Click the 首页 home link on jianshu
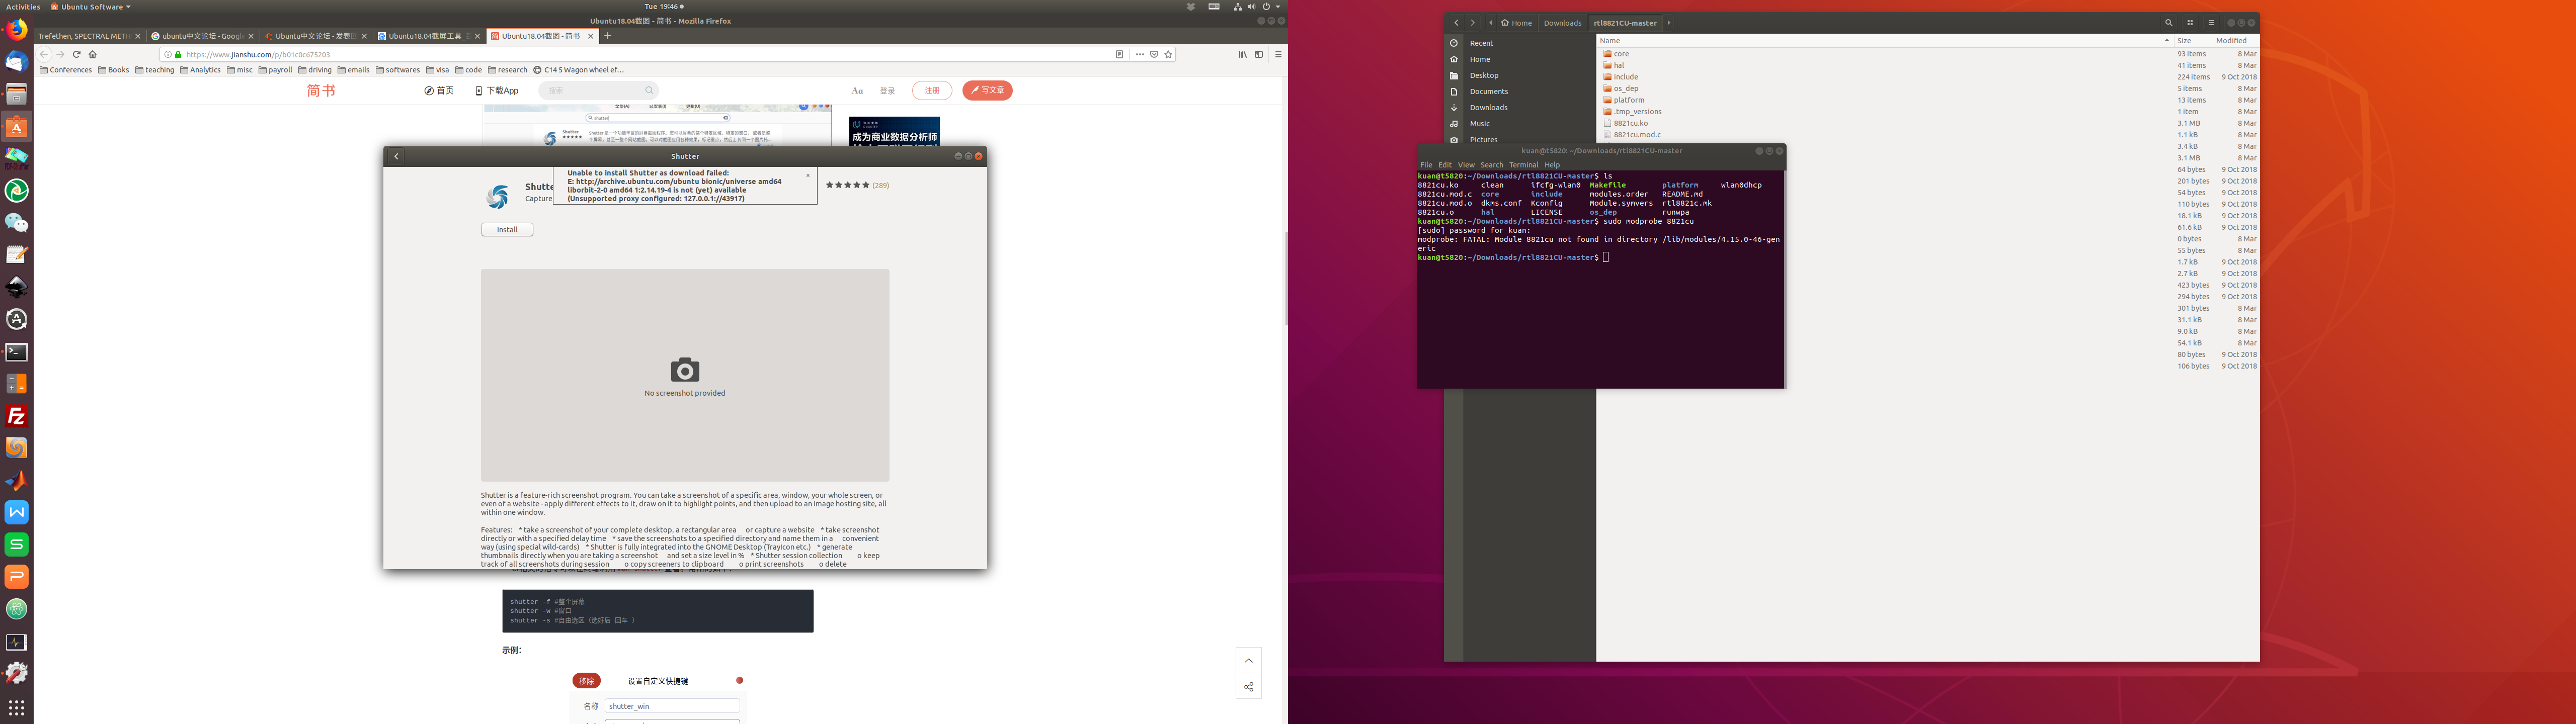2576x724 pixels. tap(439, 91)
